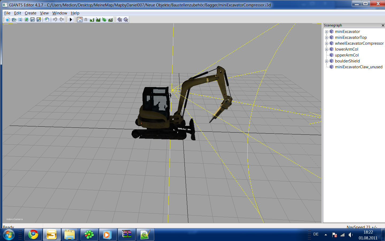
Task: Select the terrain foliage paint tool
Action: pyautogui.click(x=104, y=20)
